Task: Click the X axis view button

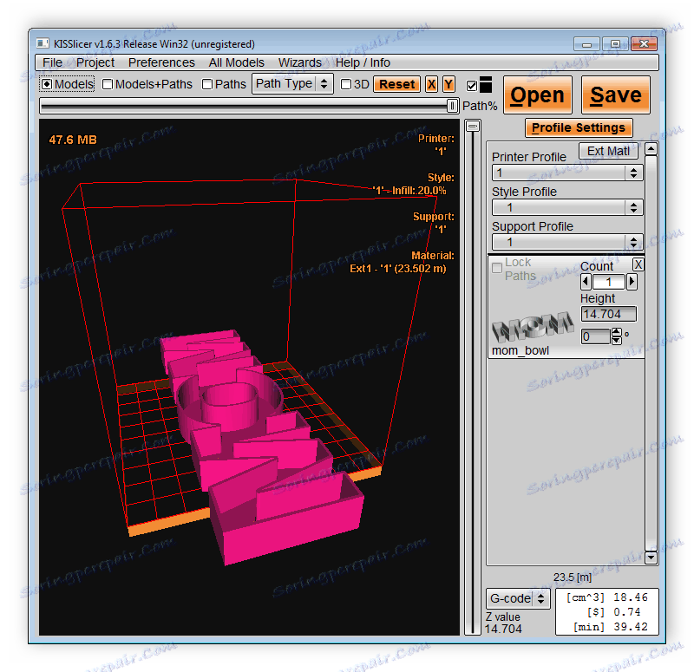Action: click(x=431, y=84)
